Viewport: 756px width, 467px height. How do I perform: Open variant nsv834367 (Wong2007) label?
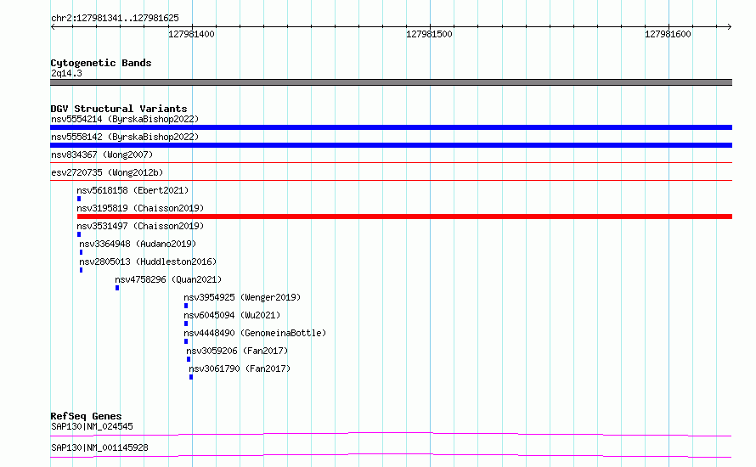tap(102, 155)
